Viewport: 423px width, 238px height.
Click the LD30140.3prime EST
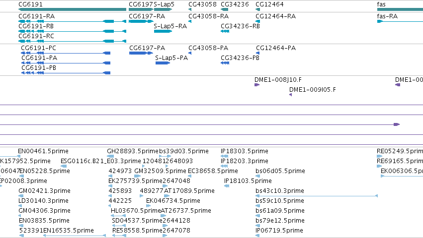click(20, 206)
